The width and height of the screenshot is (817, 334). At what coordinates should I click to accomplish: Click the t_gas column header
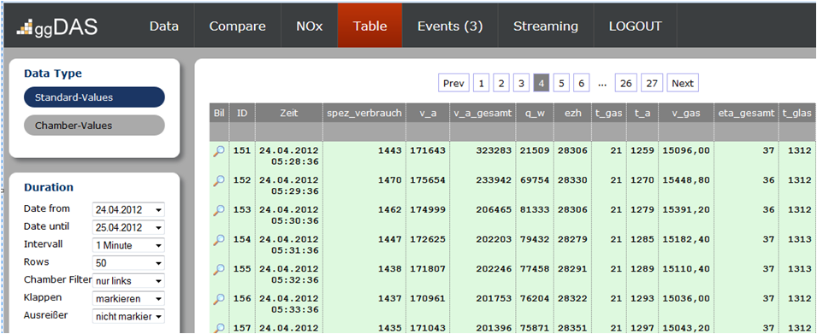[609, 113]
